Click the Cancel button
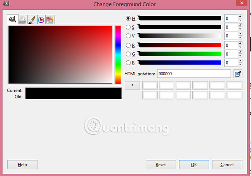This screenshot has width=251, height=176. pos(227,165)
